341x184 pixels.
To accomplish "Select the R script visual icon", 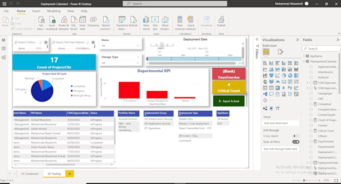I will point(284,88).
